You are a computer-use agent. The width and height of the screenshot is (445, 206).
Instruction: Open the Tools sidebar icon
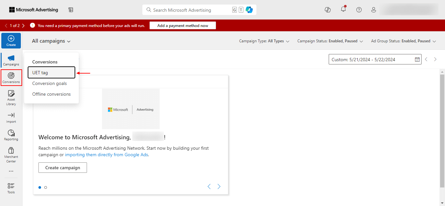[x=11, y=188]
